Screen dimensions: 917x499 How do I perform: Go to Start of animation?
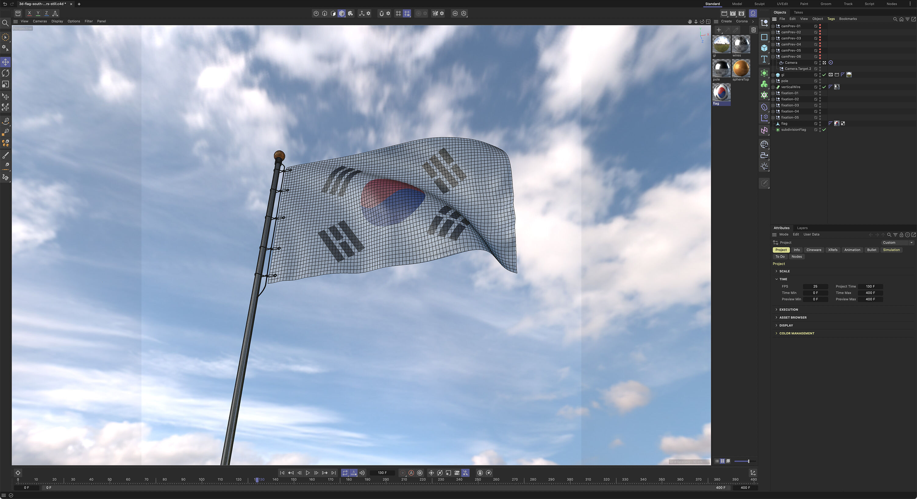[282, 473]
